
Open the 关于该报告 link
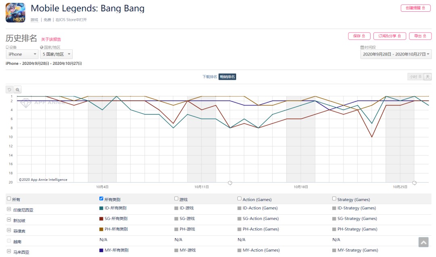51,39
